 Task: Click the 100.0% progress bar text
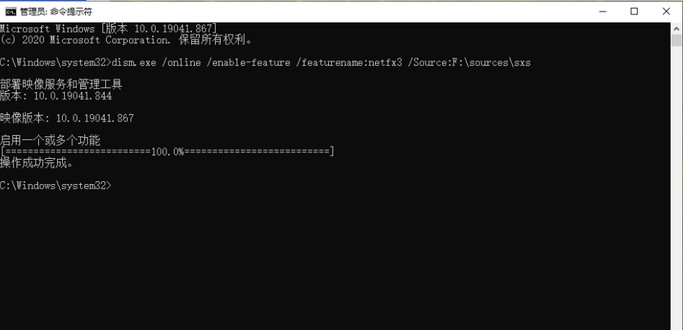pos(168,152)
